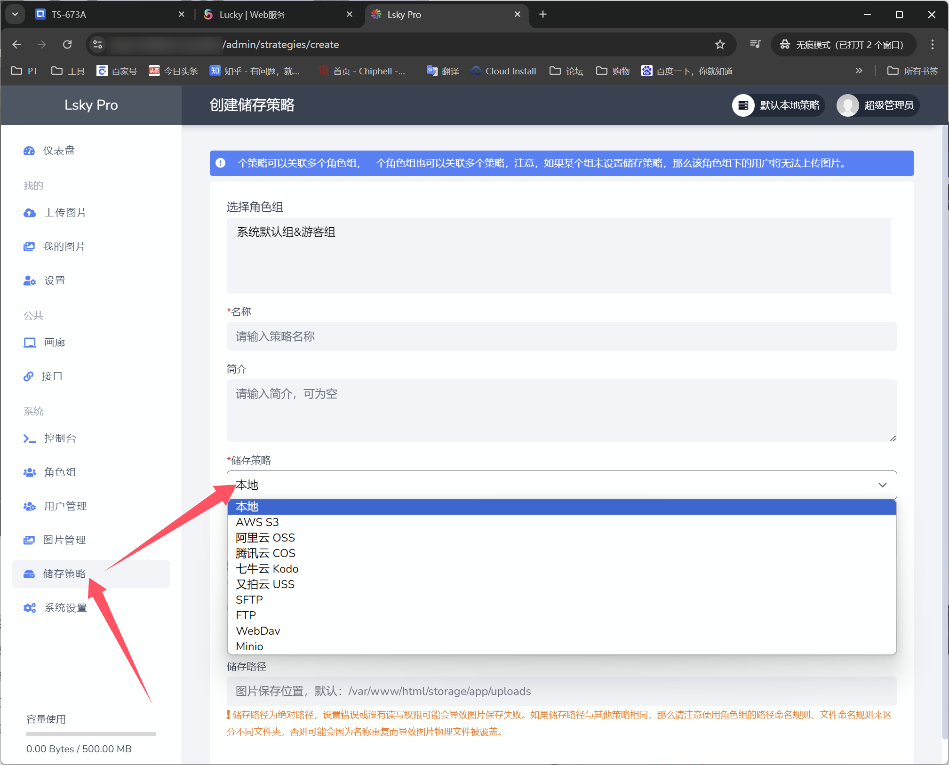Choose 腾讯云 COS option
Screen dimensions: 949x765
[562, 553]
